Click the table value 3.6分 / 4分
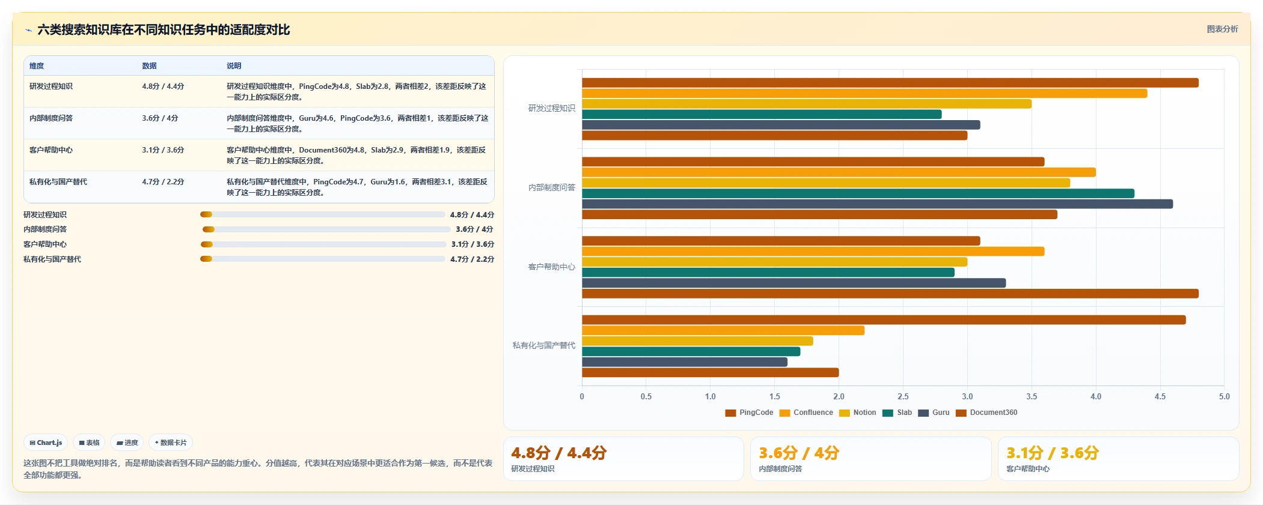 [x=160, y=118]
